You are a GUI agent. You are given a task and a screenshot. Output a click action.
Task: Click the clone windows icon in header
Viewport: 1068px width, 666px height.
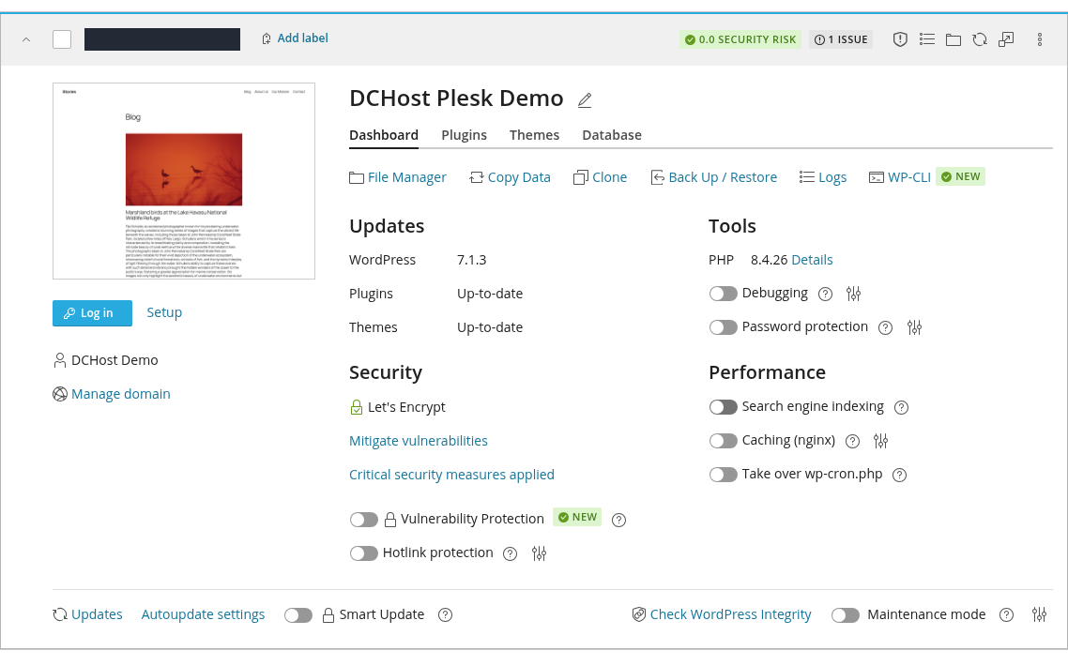point(1006,39)
